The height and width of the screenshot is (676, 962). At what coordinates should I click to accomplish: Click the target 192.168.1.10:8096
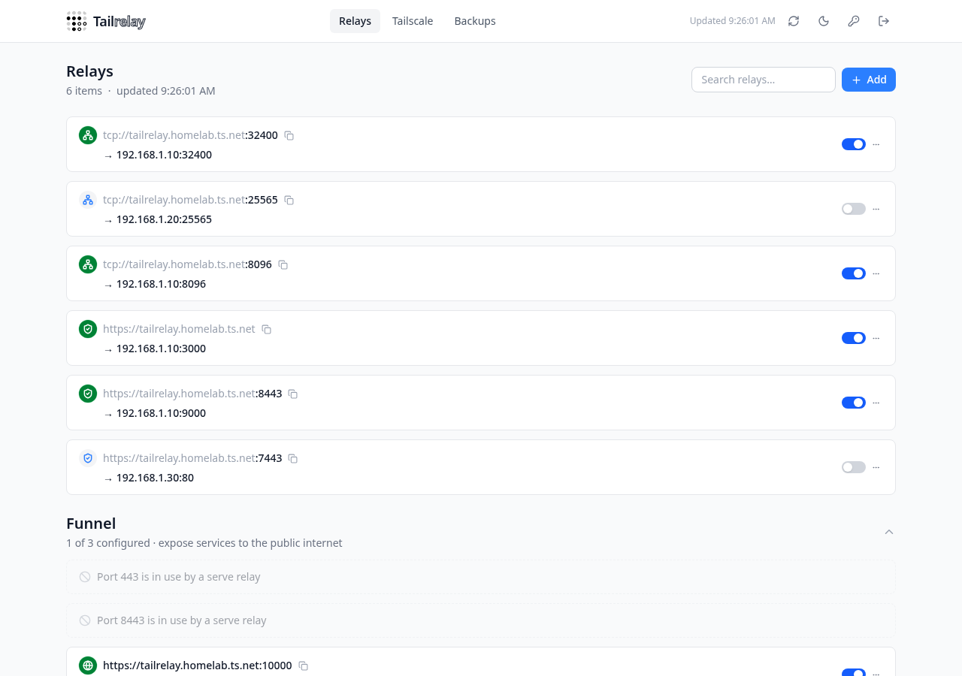161,284
